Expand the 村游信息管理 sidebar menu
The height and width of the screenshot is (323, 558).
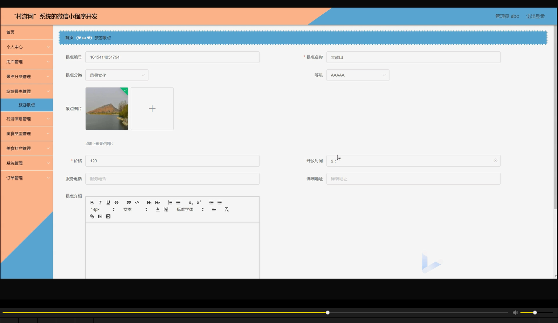pyautogui.click(x=27, y=119)
